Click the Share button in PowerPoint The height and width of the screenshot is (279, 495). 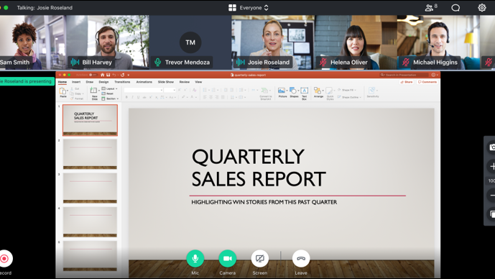407,82
